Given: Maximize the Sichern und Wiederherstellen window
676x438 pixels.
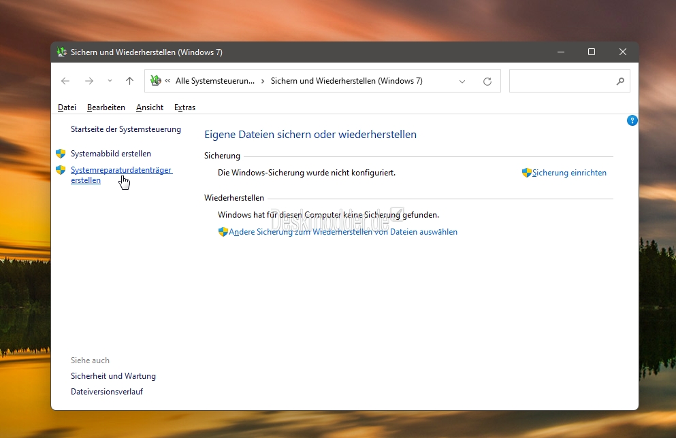Looking at the screenshot, I should pyautogui.click(x=592, y=52).
